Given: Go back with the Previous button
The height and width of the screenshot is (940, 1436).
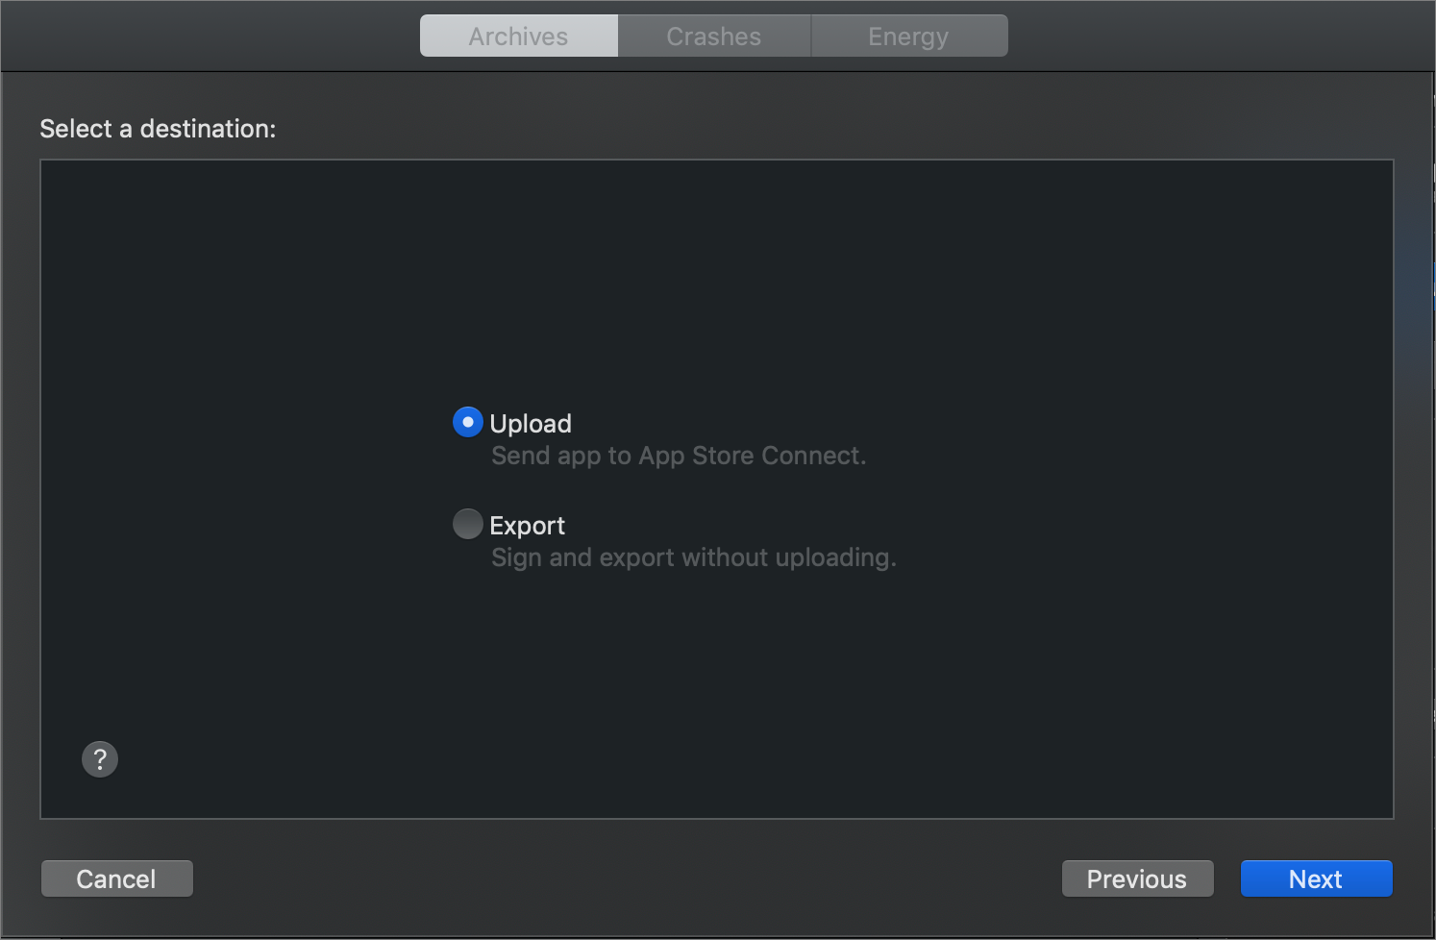Looking at the screenshot, I should tap(1137, 878).
